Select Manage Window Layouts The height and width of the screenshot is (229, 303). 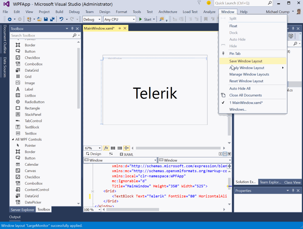253,74
